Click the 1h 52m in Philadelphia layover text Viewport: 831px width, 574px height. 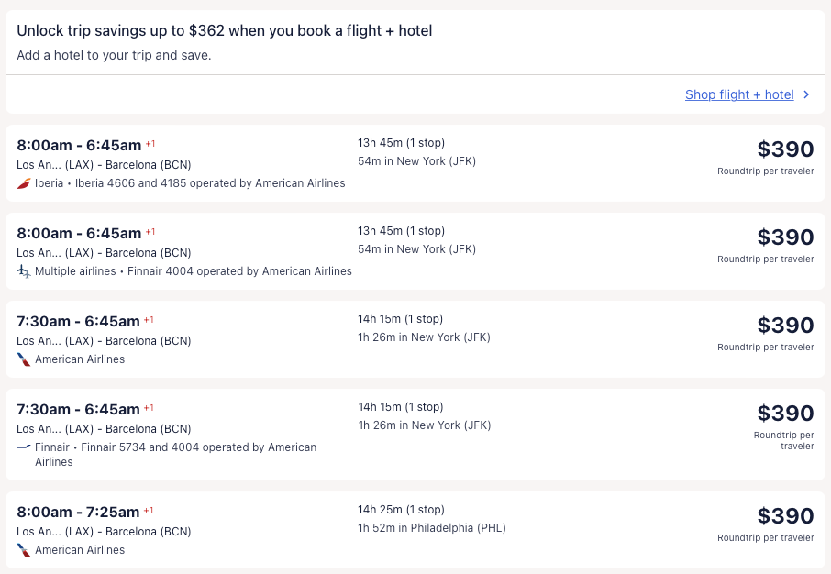click(431, 528)
